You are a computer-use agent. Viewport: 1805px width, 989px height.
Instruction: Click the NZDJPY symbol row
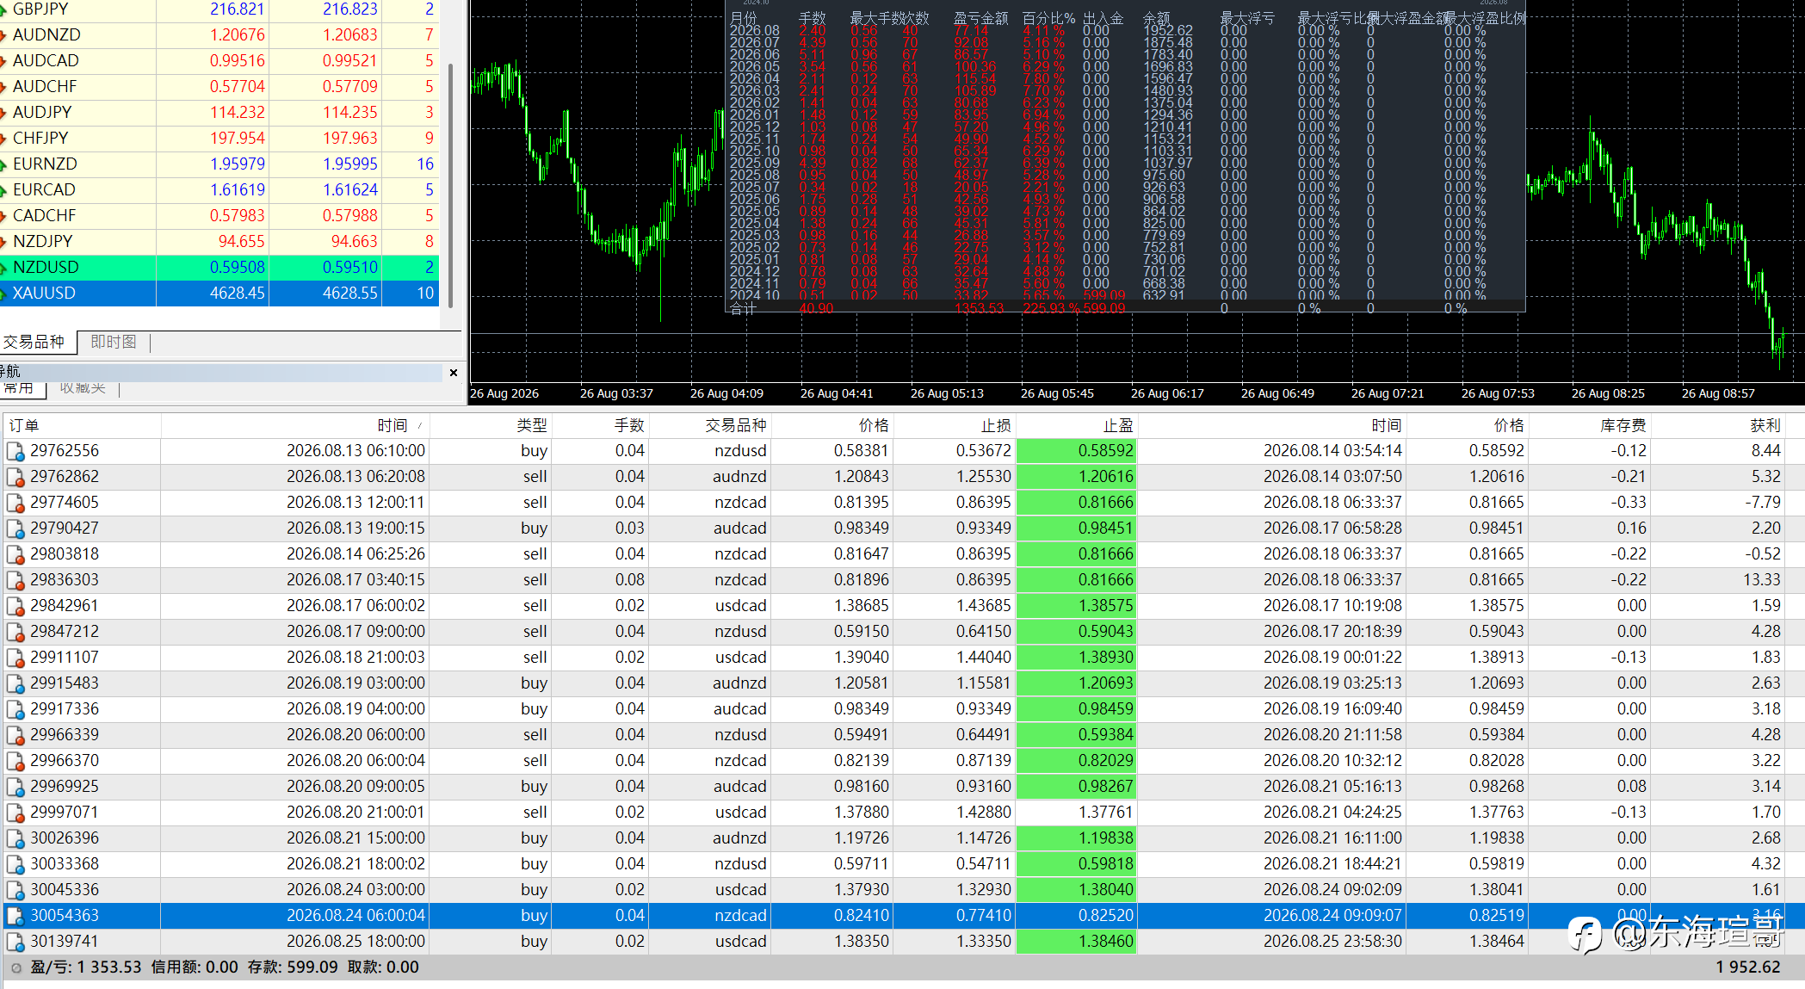point(219,242)
